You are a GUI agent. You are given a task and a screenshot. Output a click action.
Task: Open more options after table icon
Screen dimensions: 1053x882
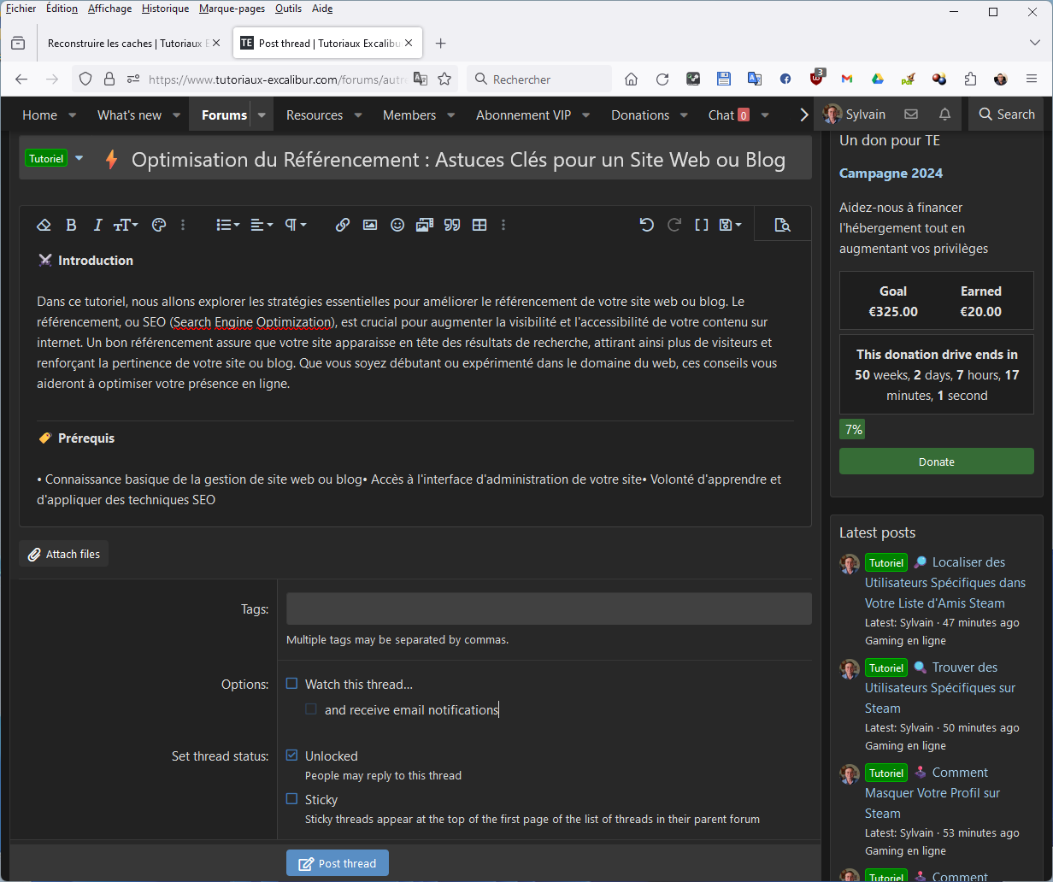pyautogui.click(x=503, y=225)
